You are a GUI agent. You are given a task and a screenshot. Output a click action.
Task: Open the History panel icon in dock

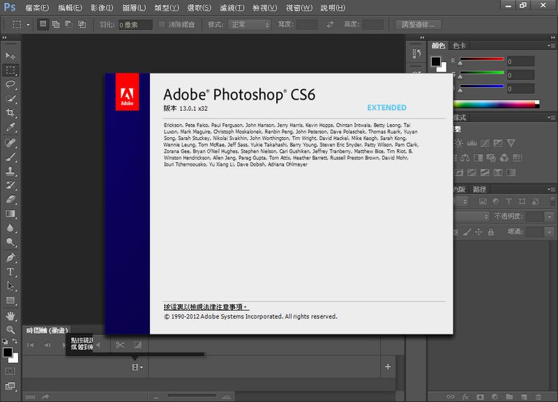tap(416, 54)
